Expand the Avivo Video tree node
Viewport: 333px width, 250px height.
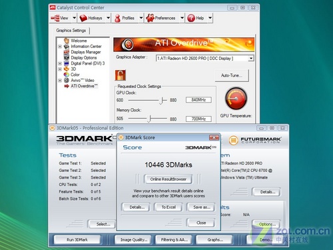coord(60,81)
